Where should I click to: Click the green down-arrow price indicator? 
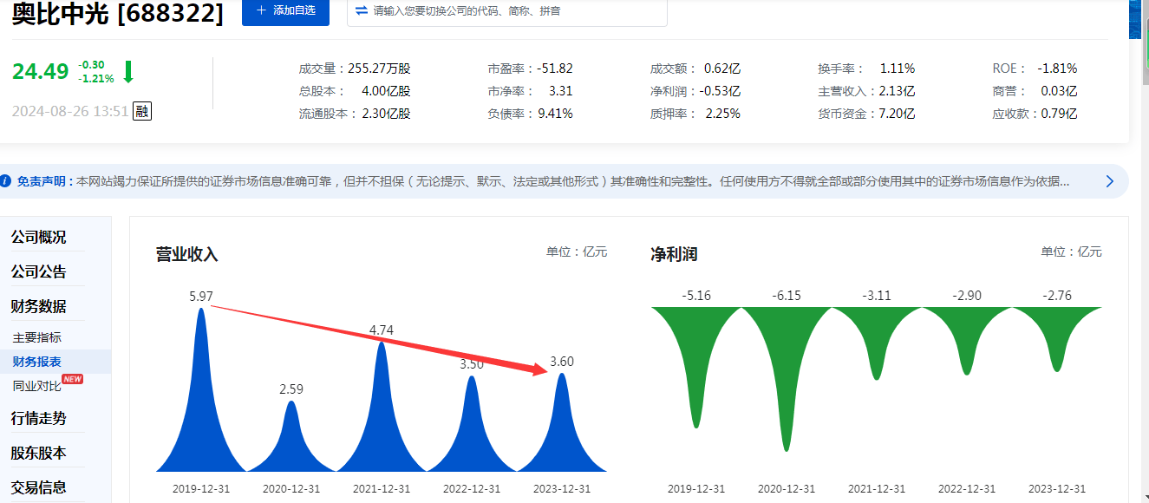128,71
